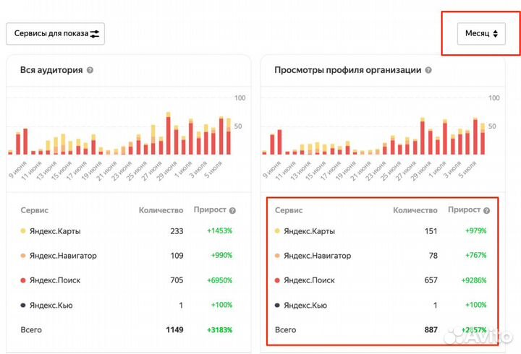Click Количество column header in left table

click(x=161, y=210)
